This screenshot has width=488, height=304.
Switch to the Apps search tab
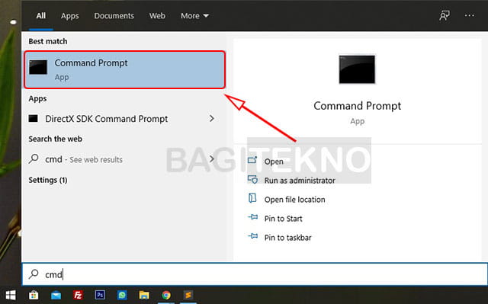[x=69, y=16]
